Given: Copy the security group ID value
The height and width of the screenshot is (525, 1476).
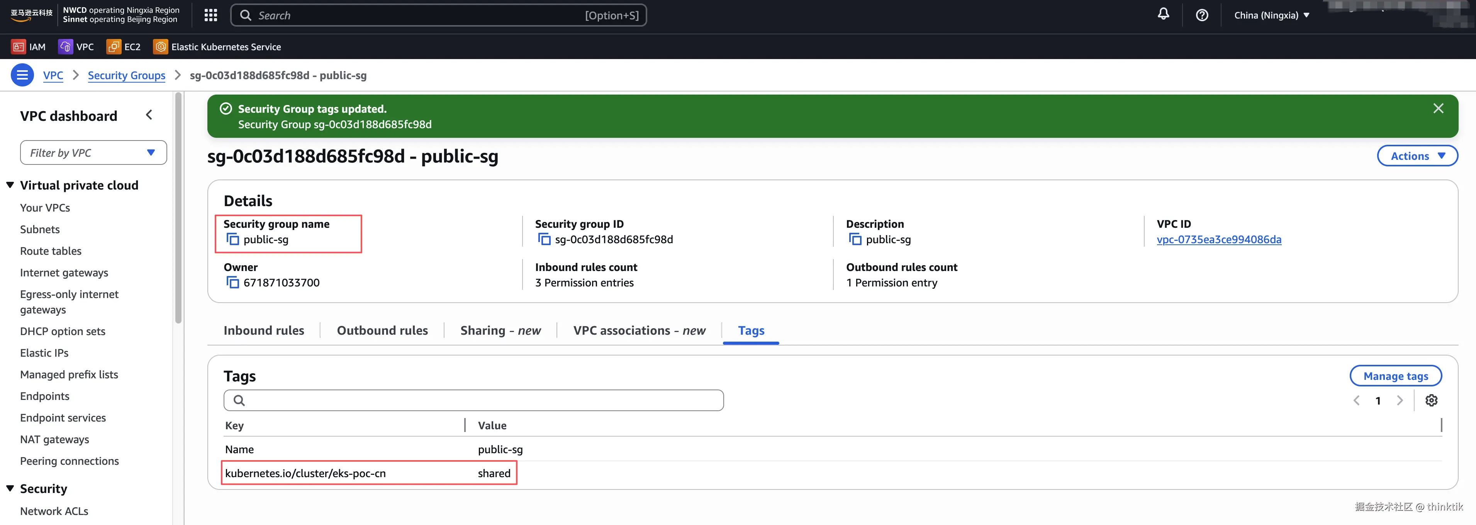Looking at the screenshot, I should 544,239.
